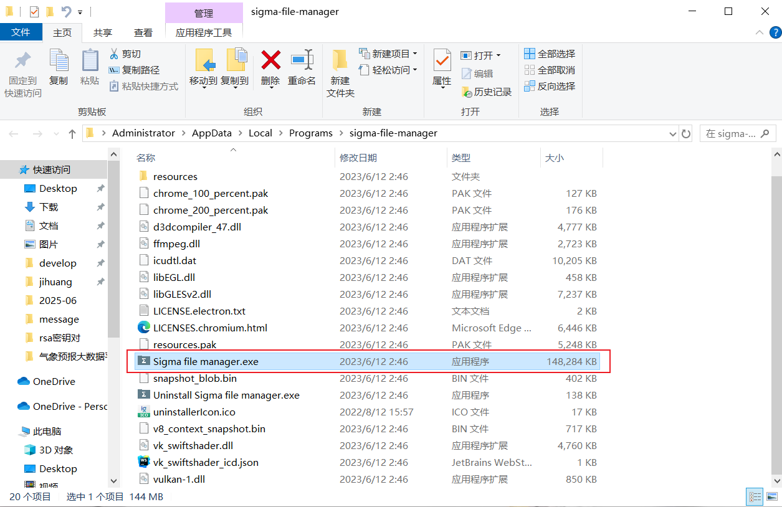This screenshot has height=507, width=782.
Task: Click 全部取消 select none
Action: coord(550,70)
